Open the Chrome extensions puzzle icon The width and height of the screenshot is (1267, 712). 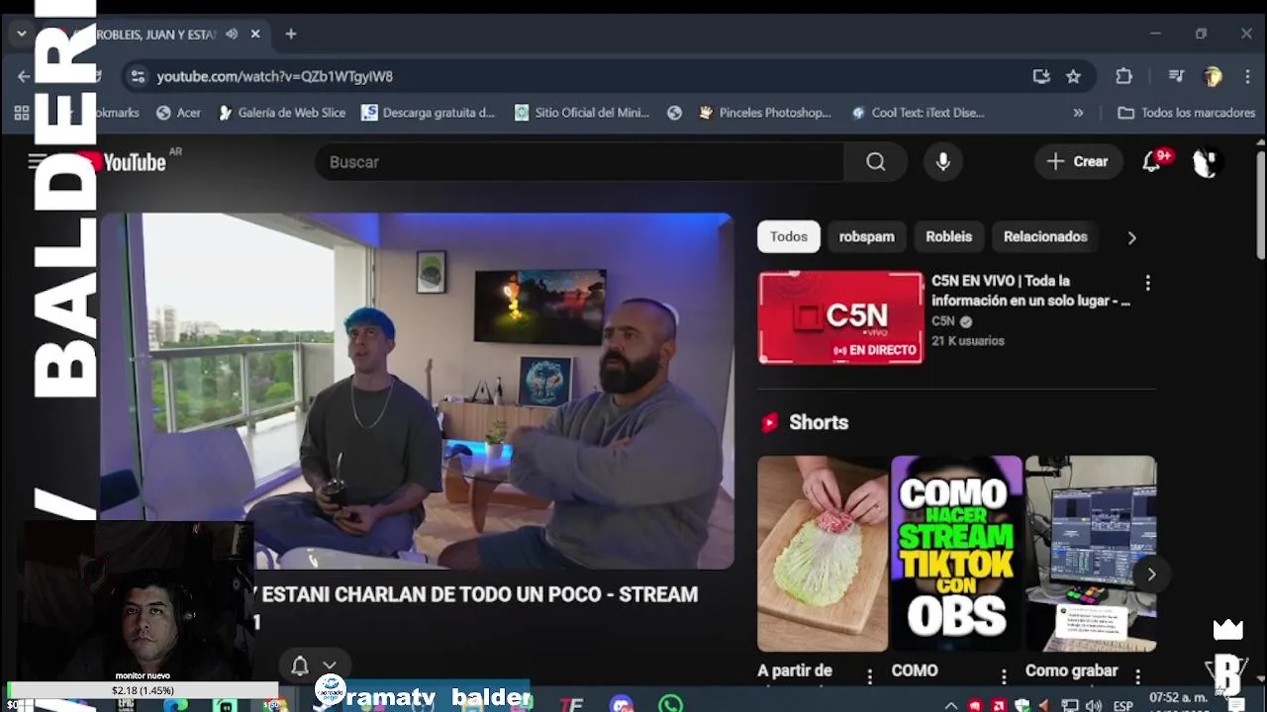click(x=1123, y=76)
